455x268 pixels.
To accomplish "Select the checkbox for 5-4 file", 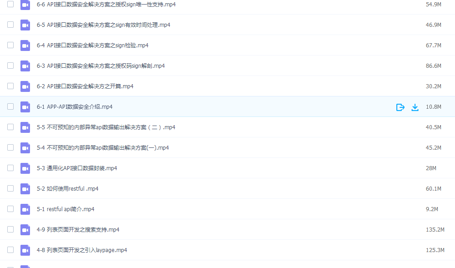I will (10, 147).
